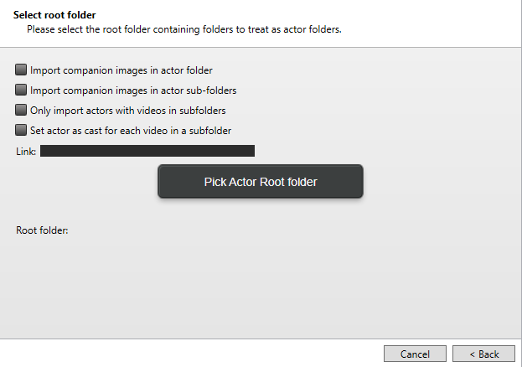Screen dimensions: 522x367
Task: Enable "Import companion images in actor folder" checkbox
Action: click(21, 70)
